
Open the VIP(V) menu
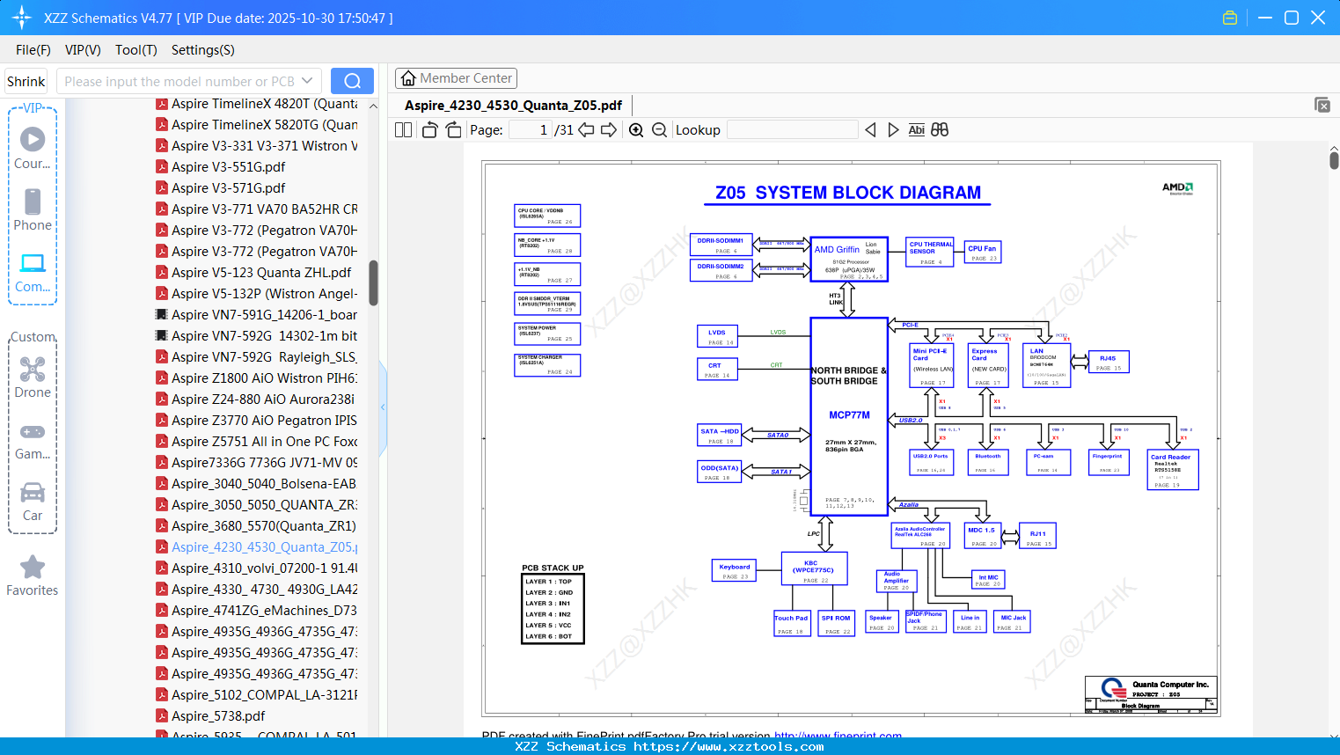tap(83, 50)
